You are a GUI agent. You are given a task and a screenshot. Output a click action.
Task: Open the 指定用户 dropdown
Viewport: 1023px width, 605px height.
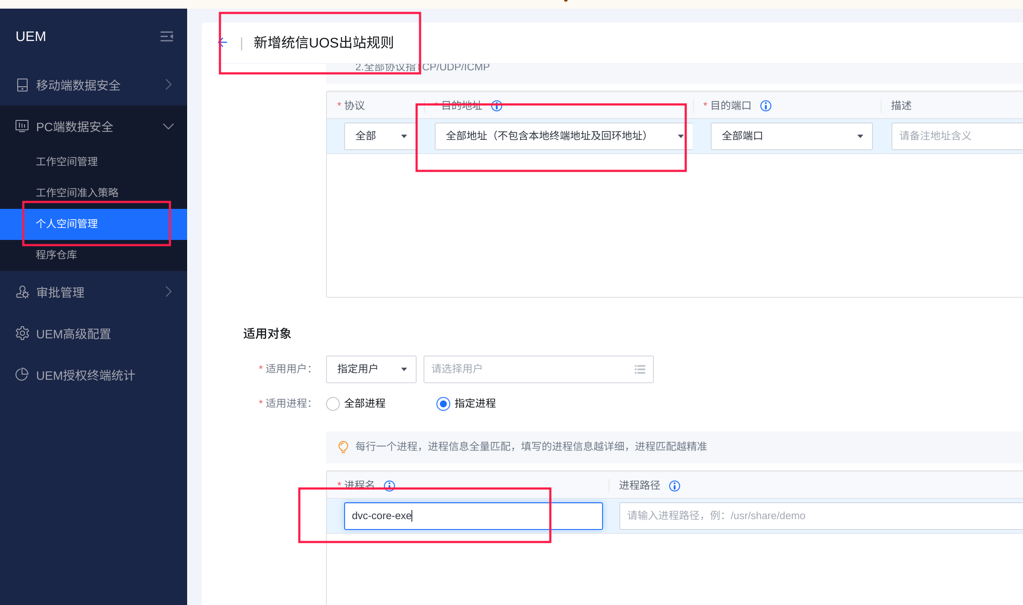coord(371,369)
